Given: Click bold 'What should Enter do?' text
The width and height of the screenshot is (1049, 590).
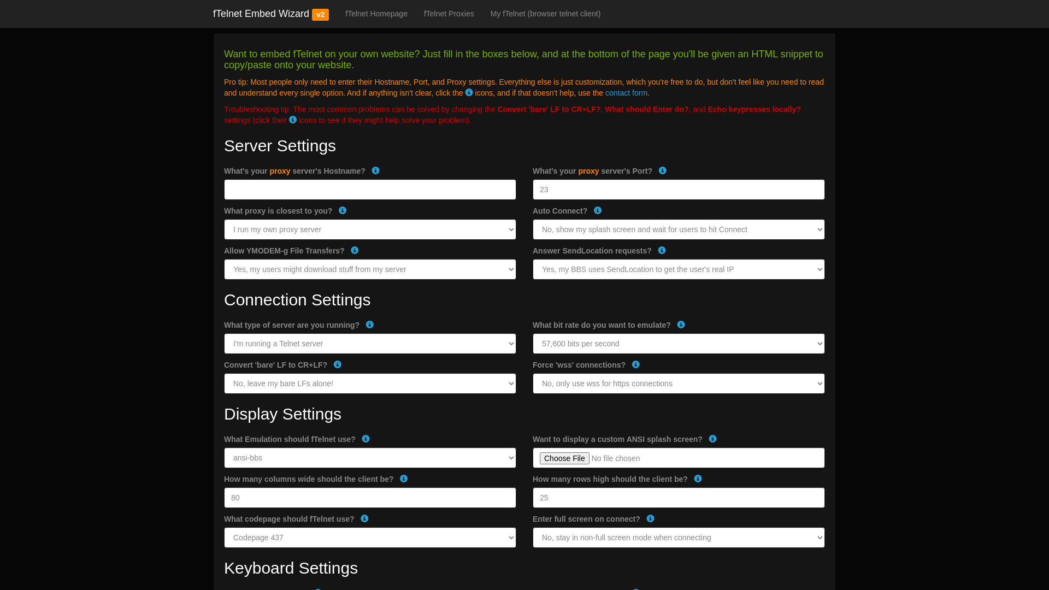Looking at the screenshot, I should click(x=646, y=109).
